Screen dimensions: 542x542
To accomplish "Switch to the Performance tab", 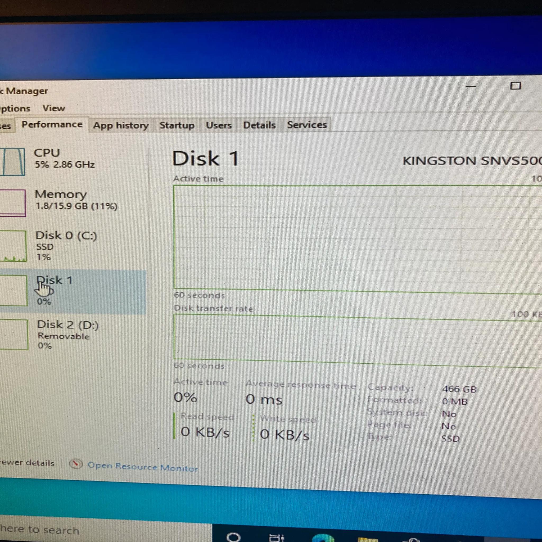I will click(x=52, y=125).
